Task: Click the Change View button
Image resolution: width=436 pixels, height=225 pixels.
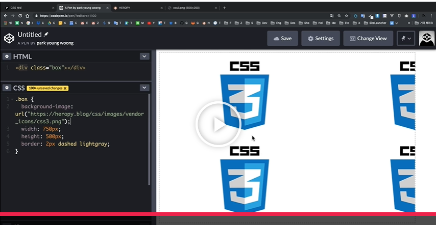Action: coord(368,39)
